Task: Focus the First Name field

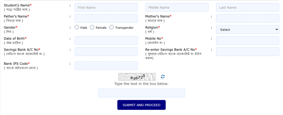Action: click(106, 7)
